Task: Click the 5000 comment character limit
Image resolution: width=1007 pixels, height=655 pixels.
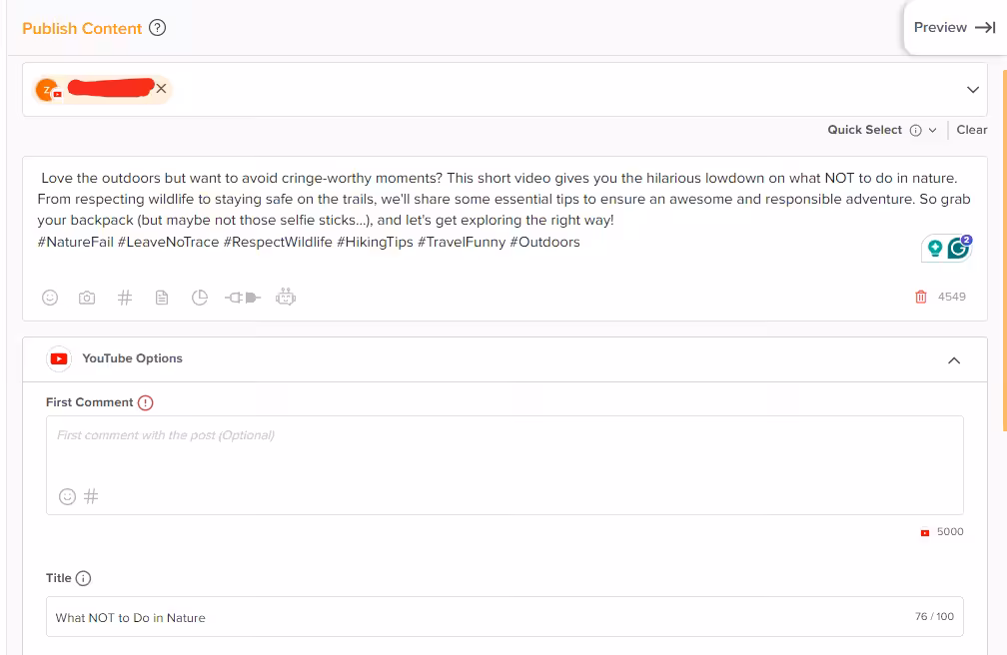Action: (x=950, y=532)
